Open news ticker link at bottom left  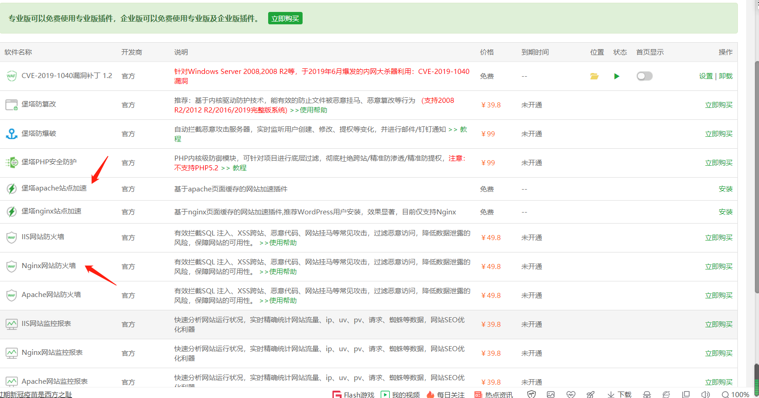[x=36, y=394]
